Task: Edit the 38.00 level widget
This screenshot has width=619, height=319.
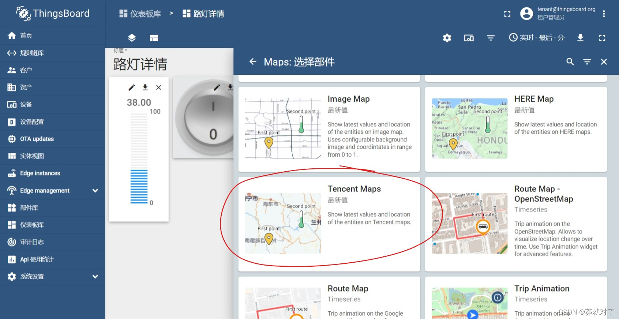Action: pos(132,87)
